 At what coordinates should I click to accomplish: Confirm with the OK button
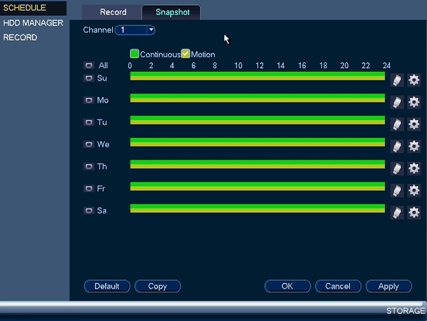(287, 286)
